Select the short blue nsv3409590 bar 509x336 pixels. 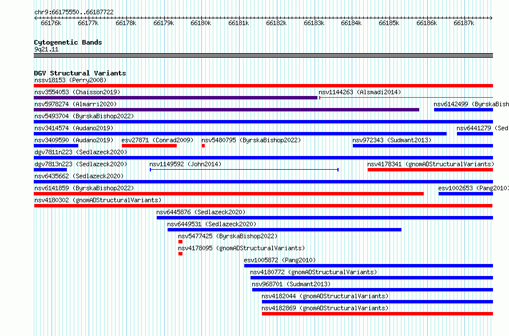click(x=56, y=146)
